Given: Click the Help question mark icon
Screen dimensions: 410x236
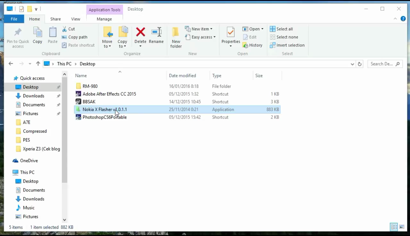Looking at the screenshot, I should pyautogui.click(x=403, y=19).
